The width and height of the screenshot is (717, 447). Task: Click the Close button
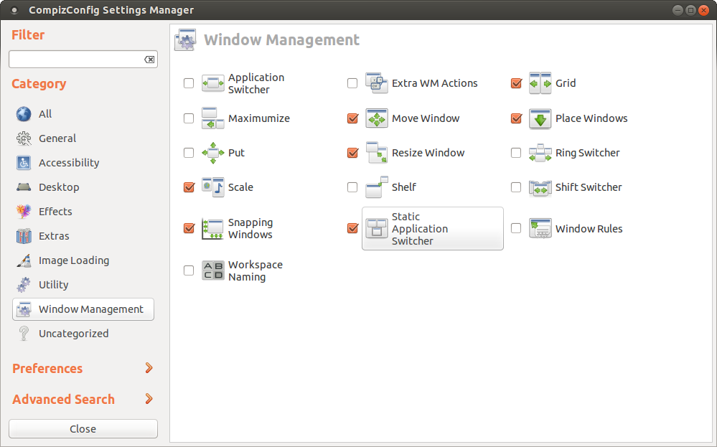click(83, 429)
